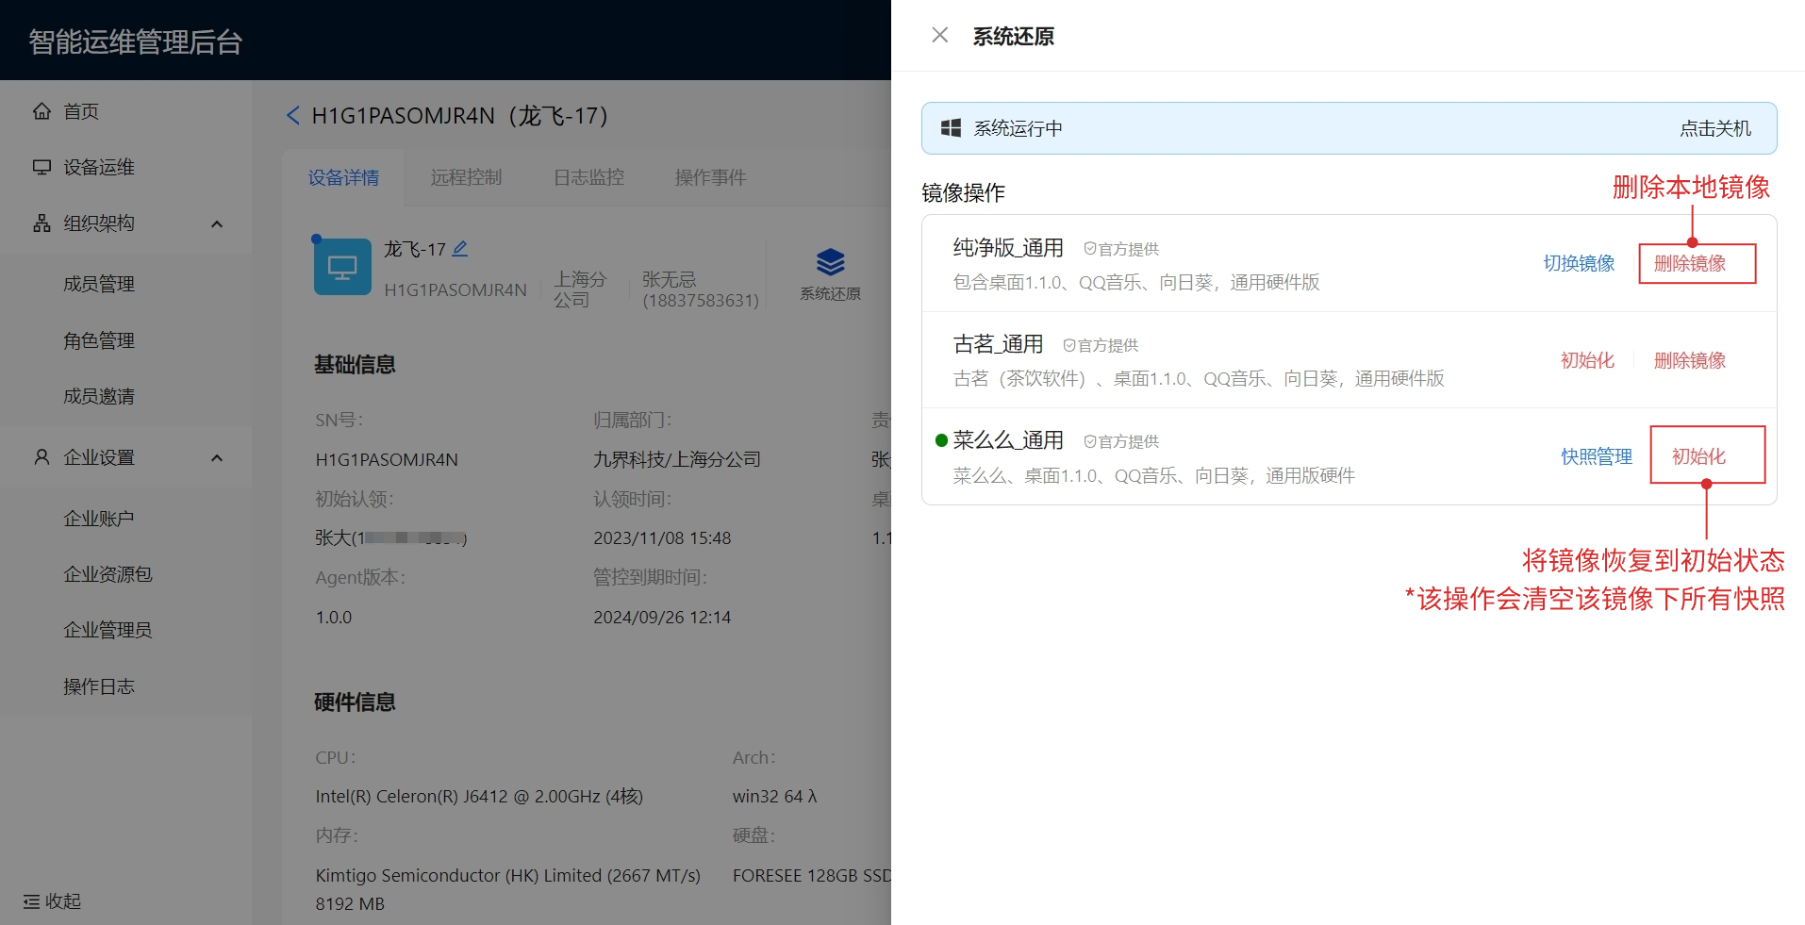Click 上海分公司 text in device header
This screenshot has height=925, width=1805.
tap(580, 289)
